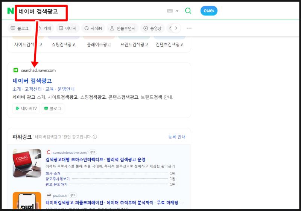Select the 쇼핑검색광고 category

click(x=64, y=44)
